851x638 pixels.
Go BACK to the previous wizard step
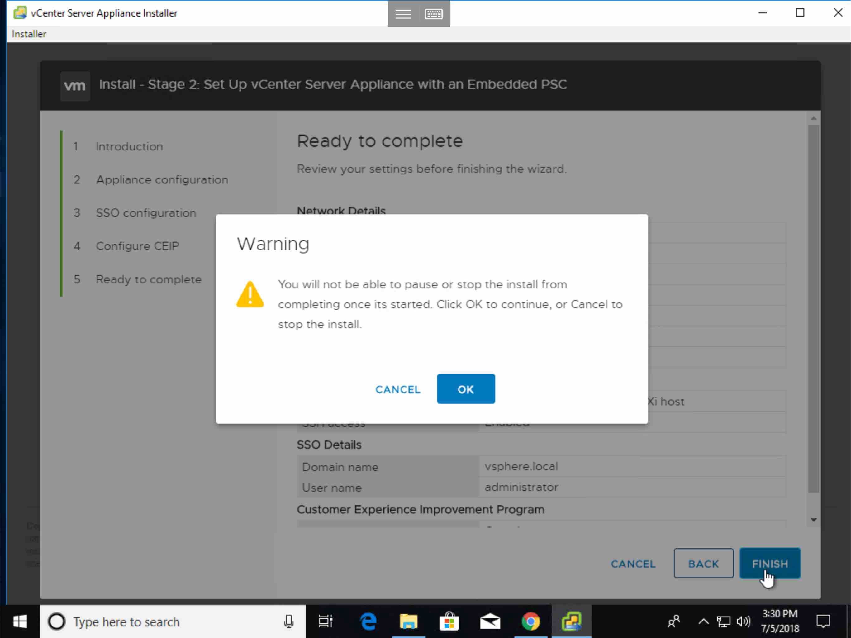[703, 563]
